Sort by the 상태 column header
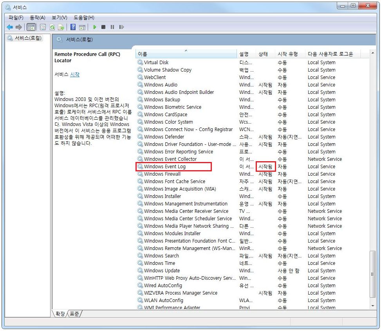 265,54
